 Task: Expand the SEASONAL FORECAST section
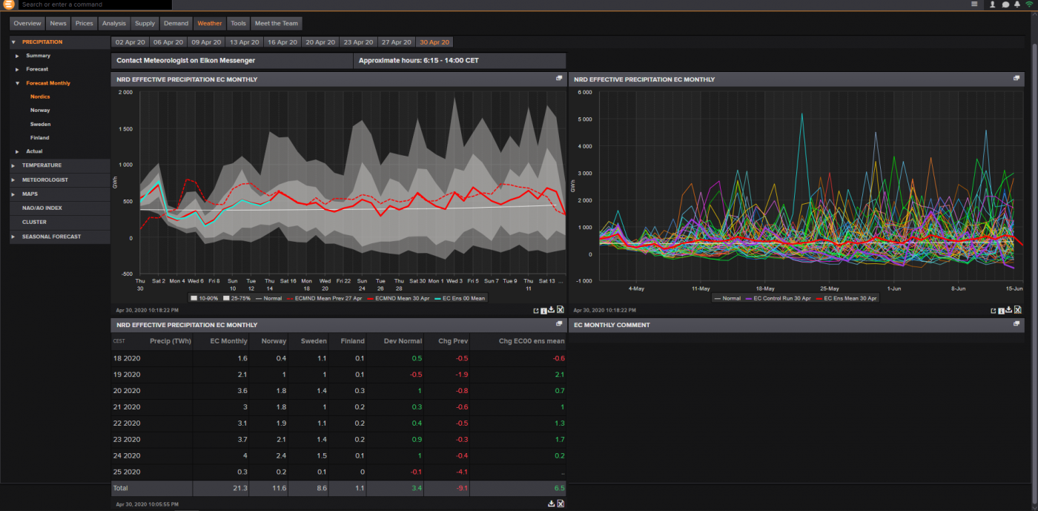(x=51, y=237)
